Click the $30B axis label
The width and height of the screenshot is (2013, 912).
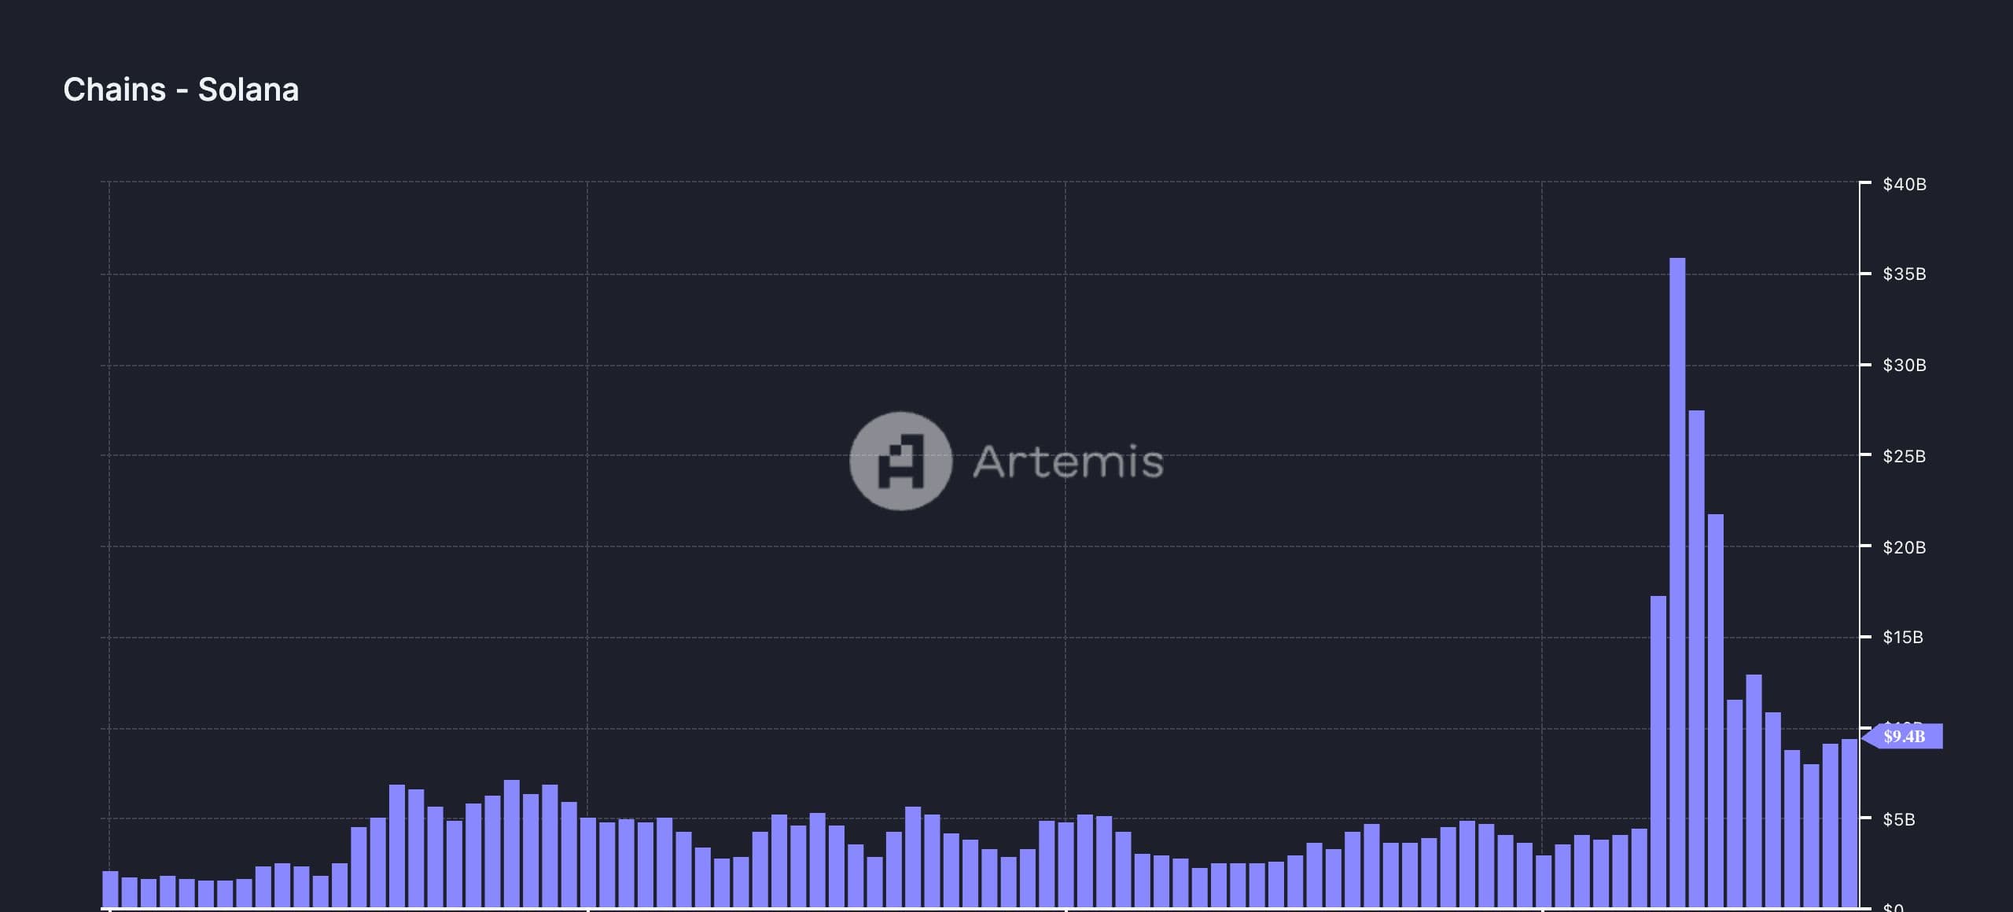[1904, 365]
